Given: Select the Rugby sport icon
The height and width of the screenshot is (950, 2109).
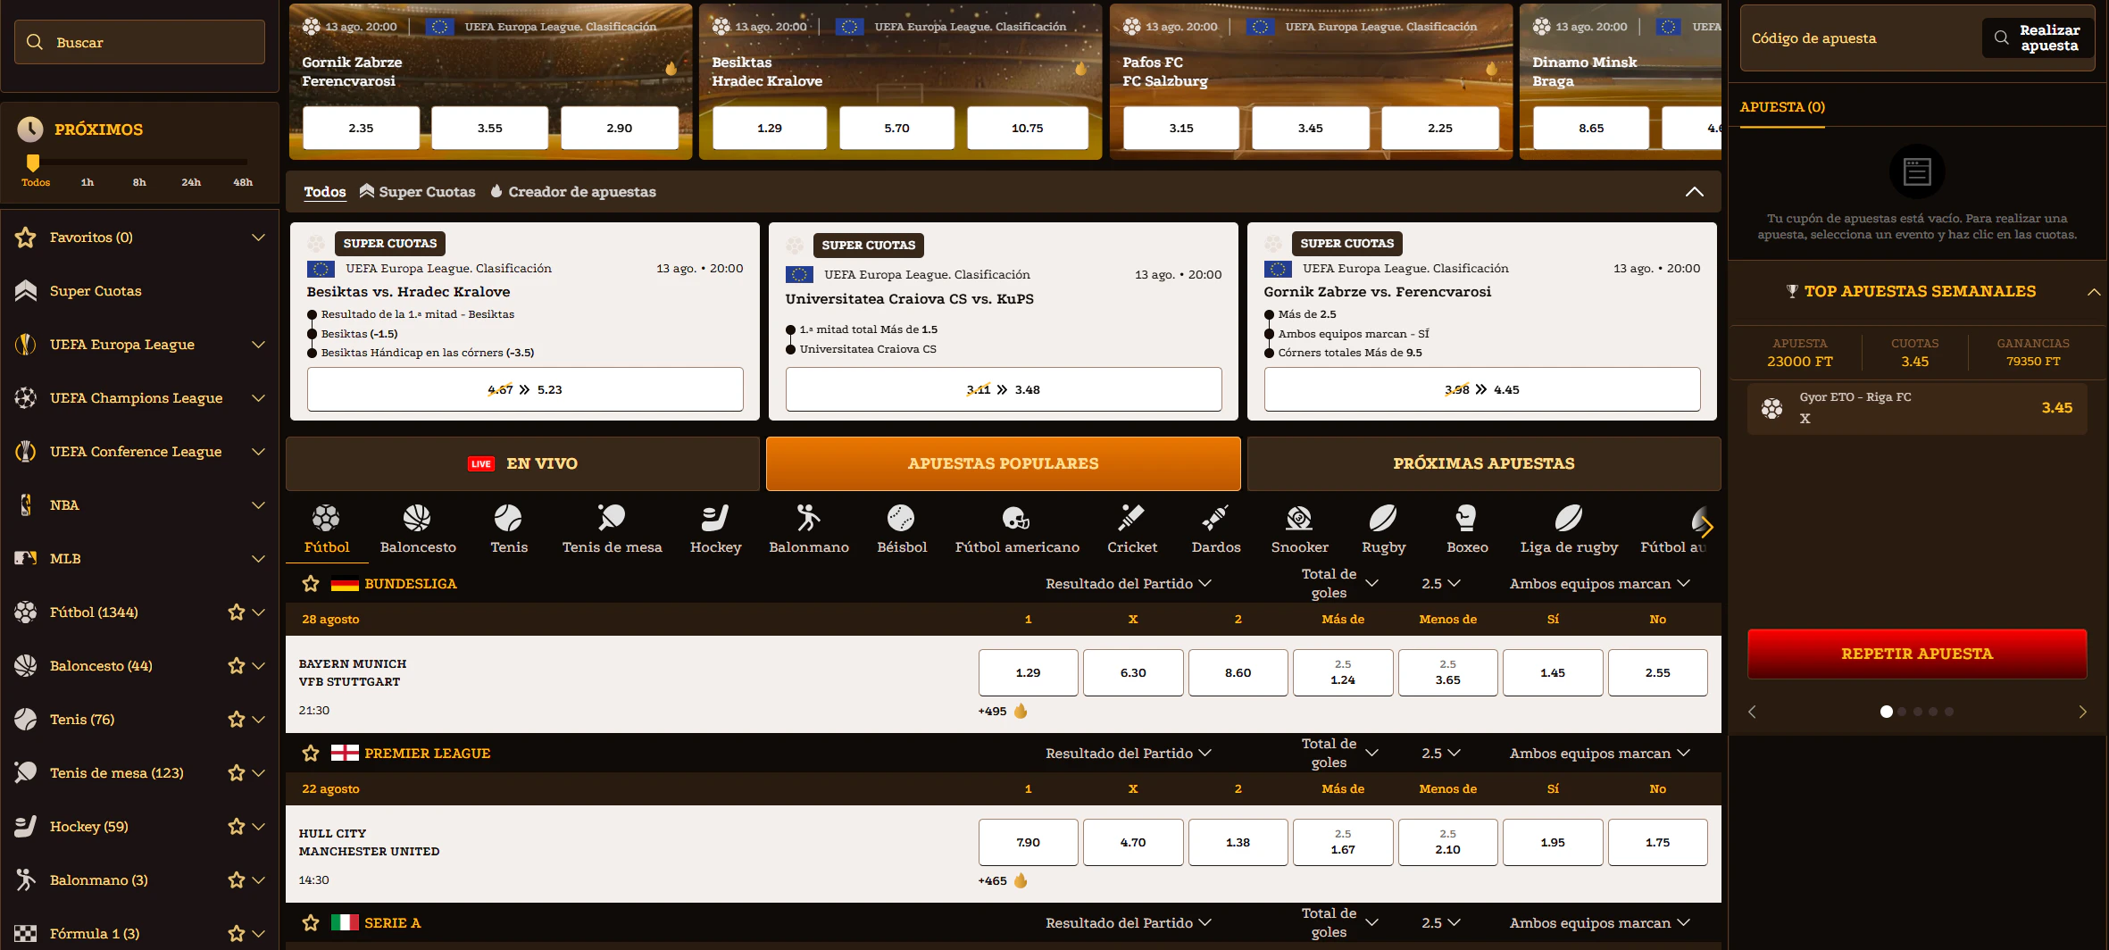Looking at the screenshot, I should pyautogui.click(x=1383, y=518).
